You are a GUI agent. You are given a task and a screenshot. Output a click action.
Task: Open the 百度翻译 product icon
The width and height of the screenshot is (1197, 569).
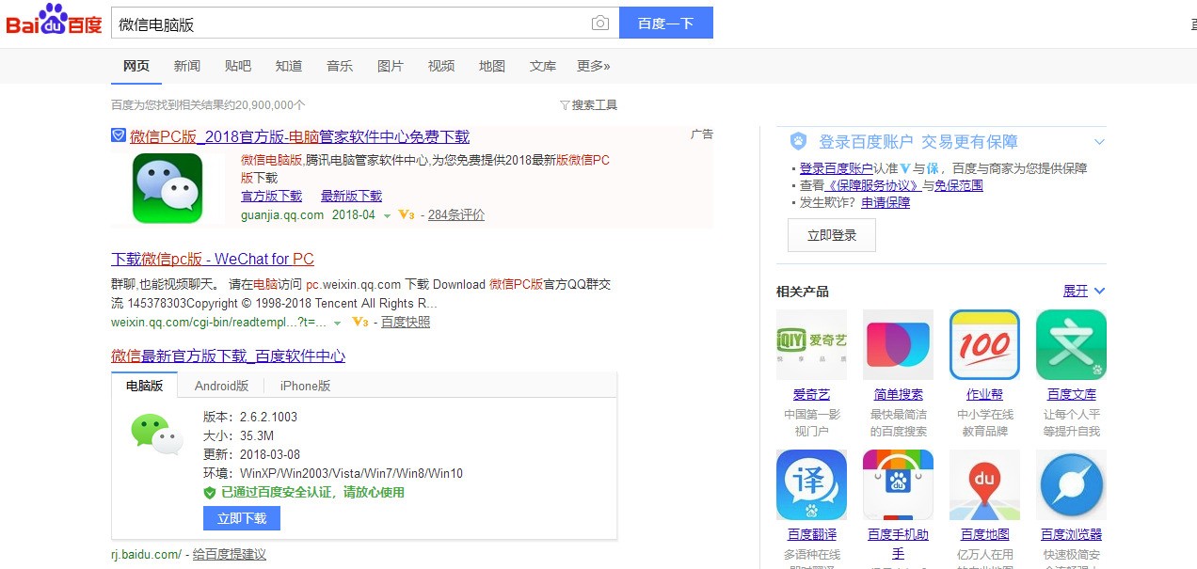811,484
